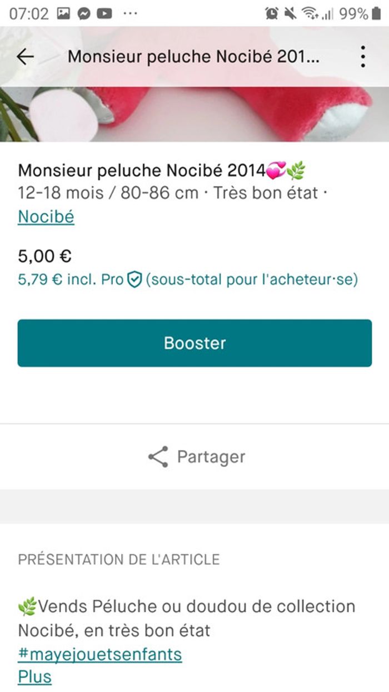Tap the Wi-Fi status icon
Image resolution: width=389 pixels, height=692 pixels.
pyautogui.click(x=310, y=14)
